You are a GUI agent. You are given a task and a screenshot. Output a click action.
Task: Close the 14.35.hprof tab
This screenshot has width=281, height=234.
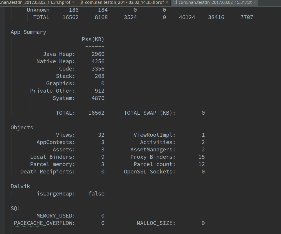click(167, 2)
